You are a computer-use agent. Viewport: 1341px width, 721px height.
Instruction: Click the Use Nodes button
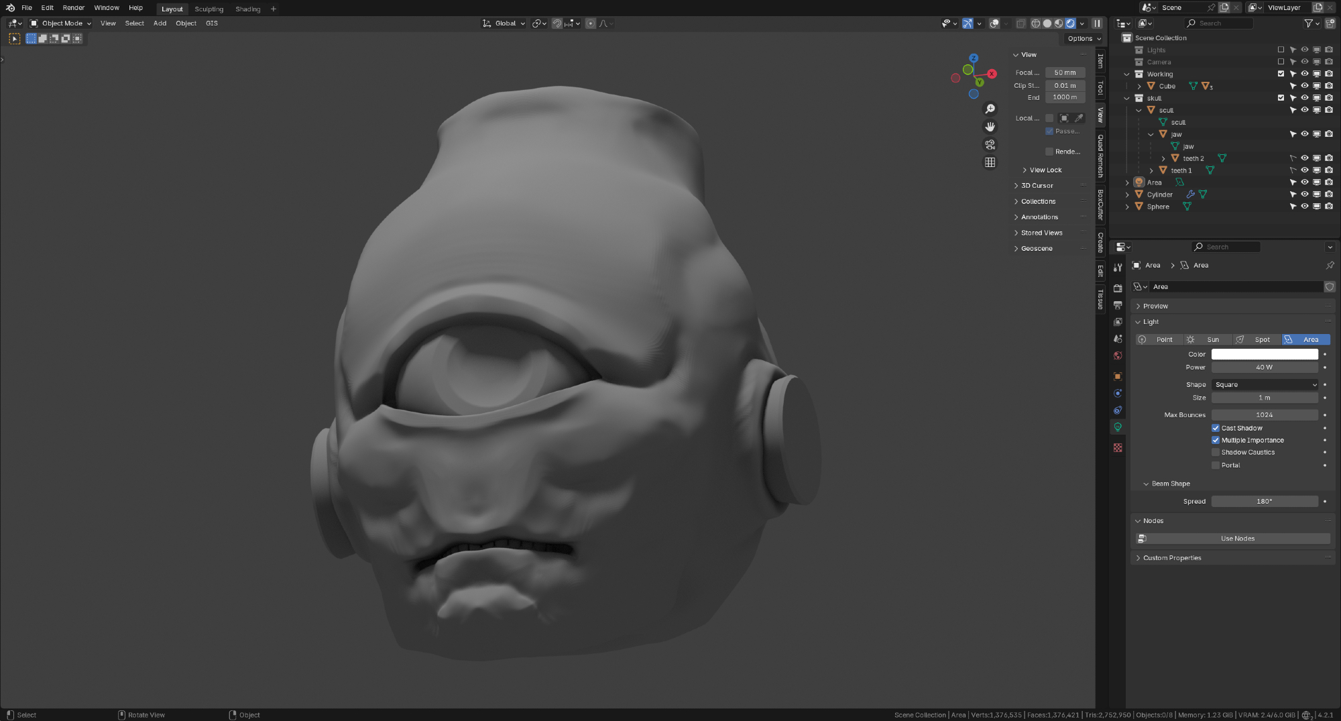click(x=1237, y=539)
